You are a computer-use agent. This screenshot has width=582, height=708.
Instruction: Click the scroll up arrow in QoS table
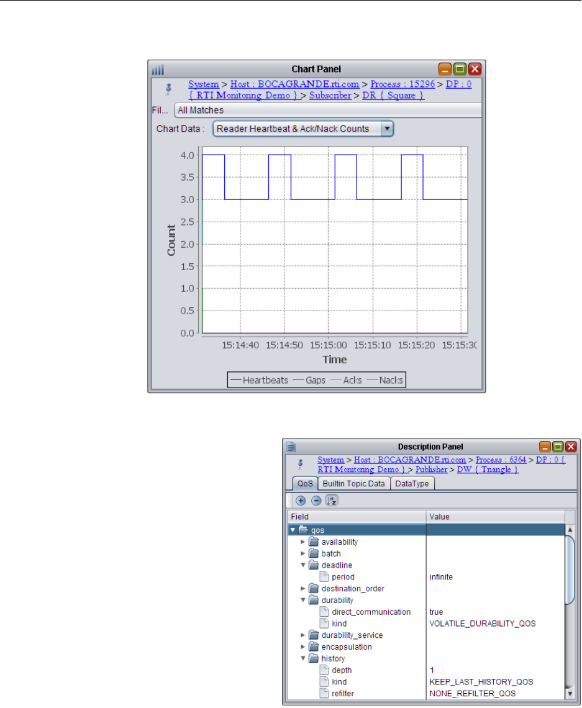coord(570,529)
